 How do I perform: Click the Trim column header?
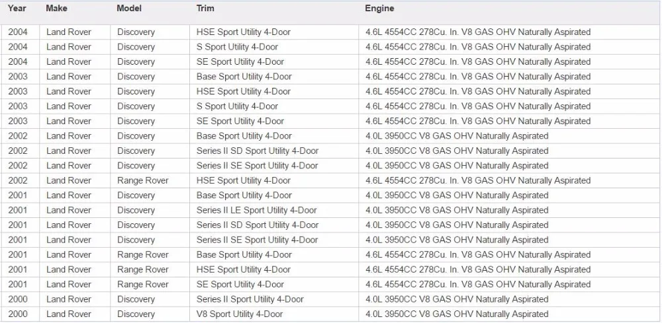pyautogui.click(x=205, y=9)
